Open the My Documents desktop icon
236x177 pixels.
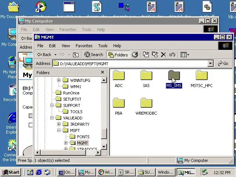pyautogui.click(x=13, y=10)
